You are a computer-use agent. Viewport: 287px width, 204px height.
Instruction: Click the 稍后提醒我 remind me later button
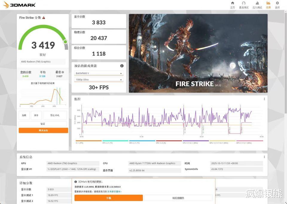click(x=178, y=198)
